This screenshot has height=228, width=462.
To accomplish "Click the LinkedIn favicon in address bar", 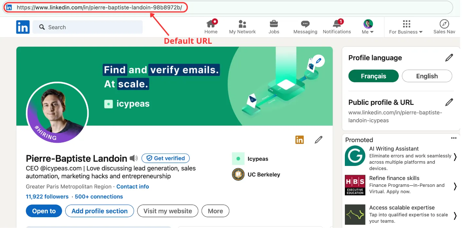I will [9, 7].
